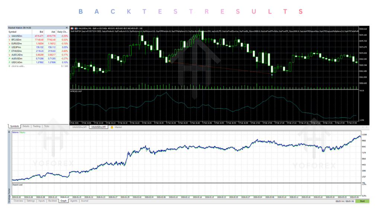Select the USDCADm row
Viewport: 381px width, 214px height.
[x=38, y=62]
